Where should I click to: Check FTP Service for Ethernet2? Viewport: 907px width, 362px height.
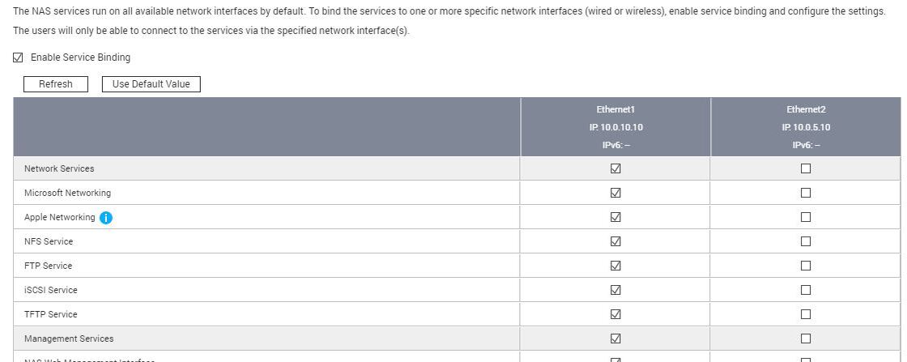[806, 266]
